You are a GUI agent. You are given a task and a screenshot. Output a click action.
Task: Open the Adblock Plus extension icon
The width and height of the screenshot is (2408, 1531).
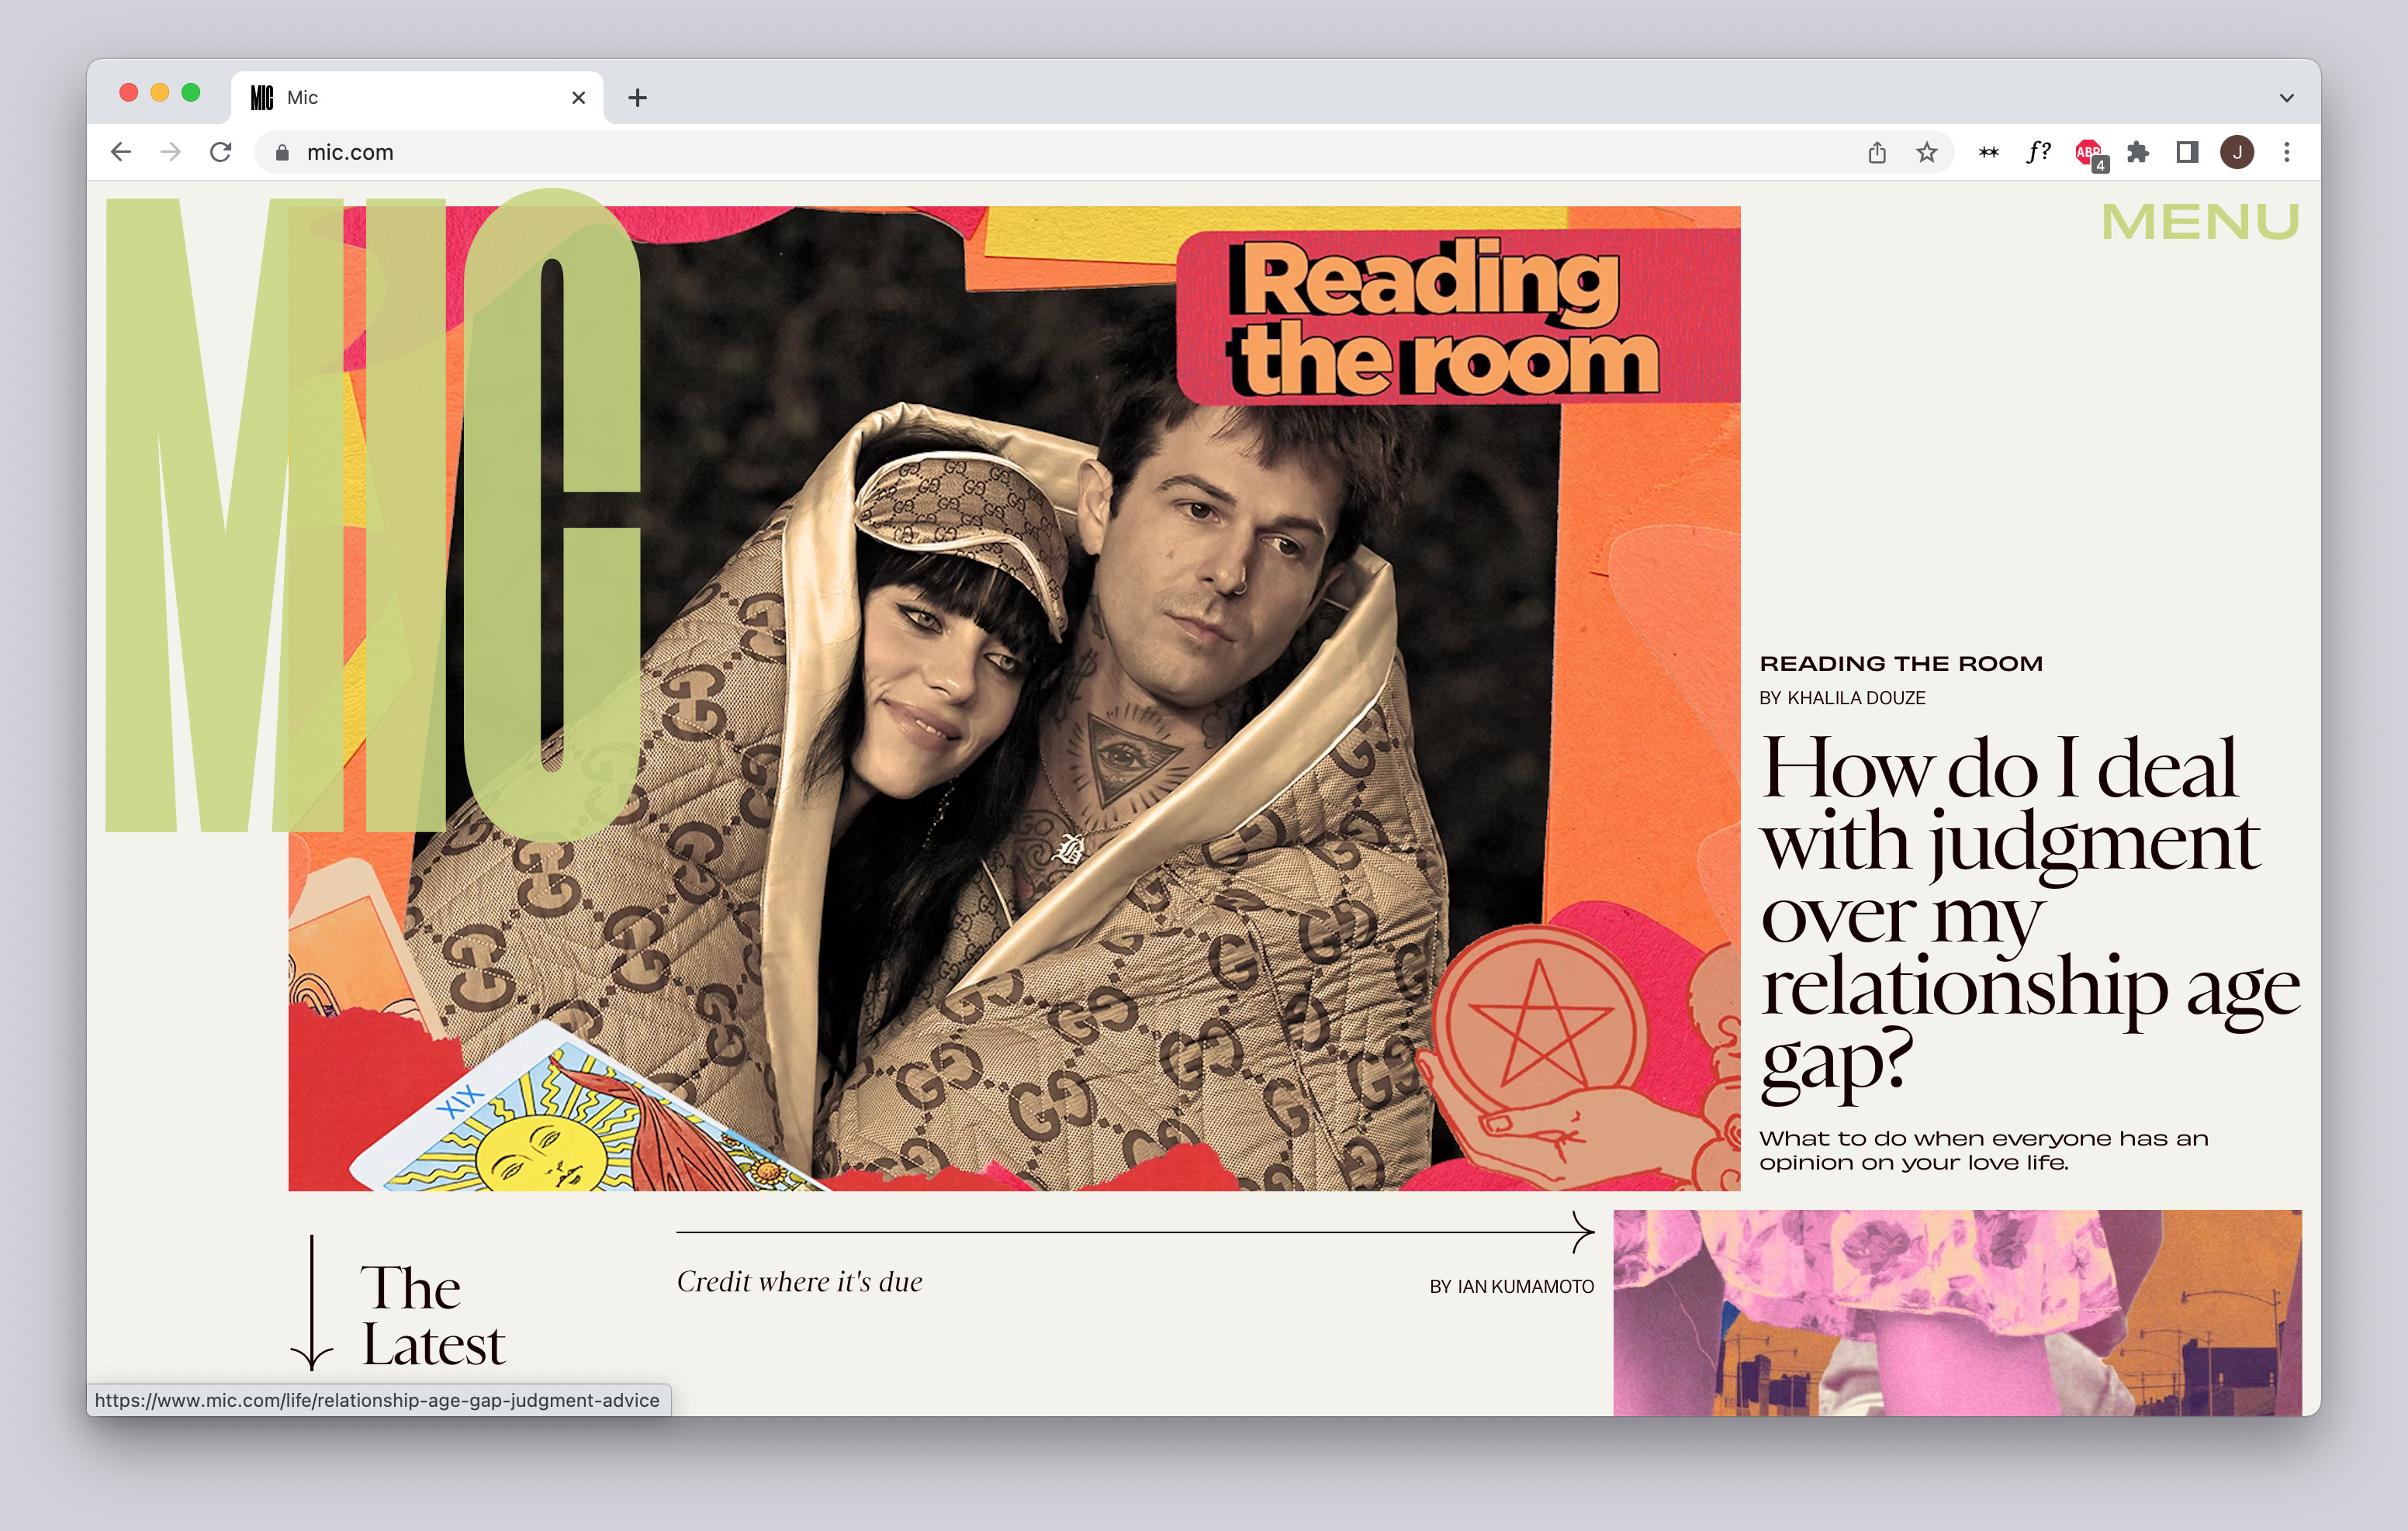coord(2088,152)
